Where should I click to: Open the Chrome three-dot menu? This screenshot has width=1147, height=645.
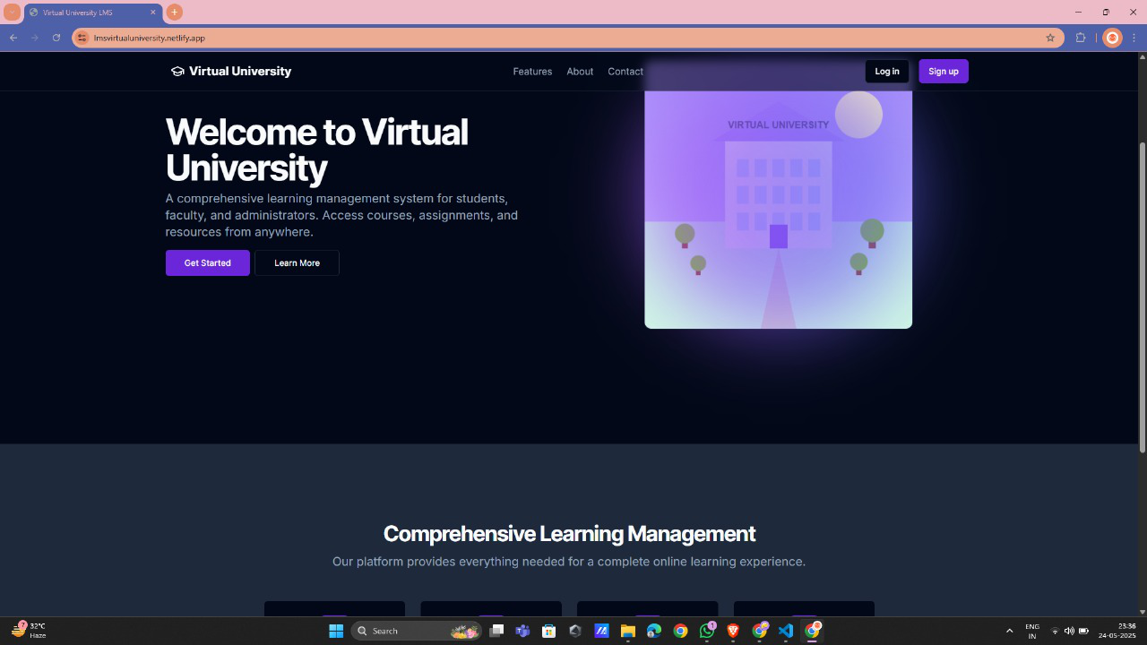(x=1134, y=38)
